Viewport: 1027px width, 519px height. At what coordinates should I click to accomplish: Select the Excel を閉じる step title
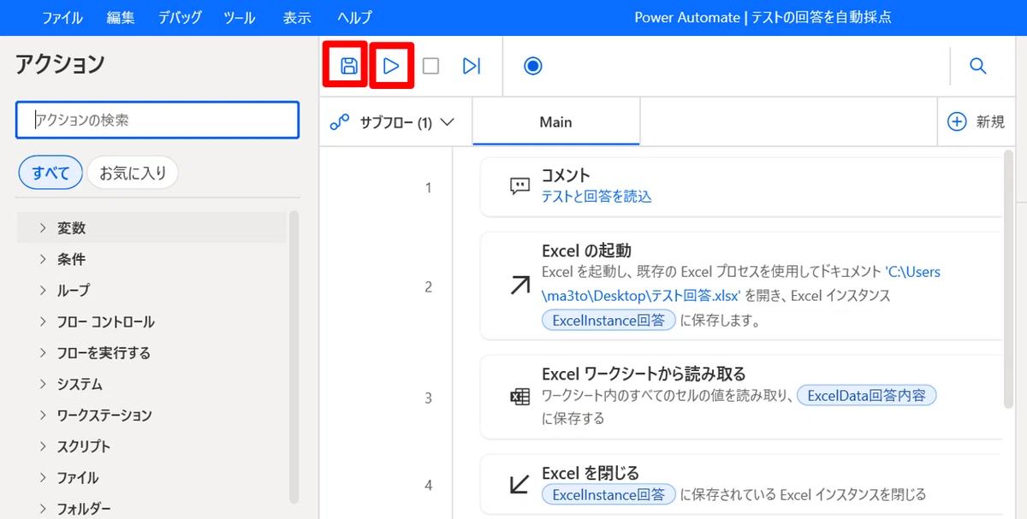[x=591, y=473]
